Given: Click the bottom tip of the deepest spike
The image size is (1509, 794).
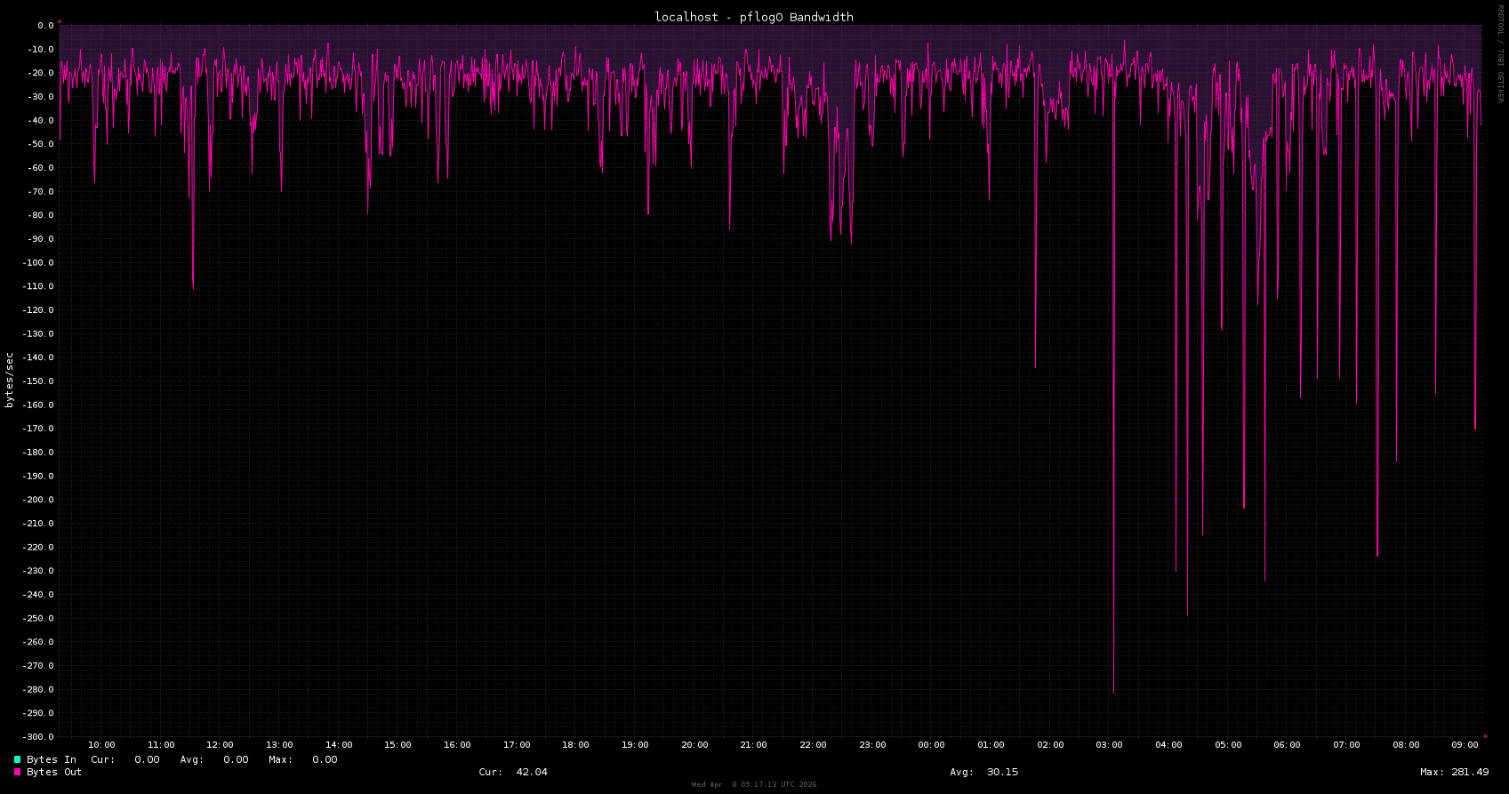Looking at the screenshot, I should pos(1113,692).
